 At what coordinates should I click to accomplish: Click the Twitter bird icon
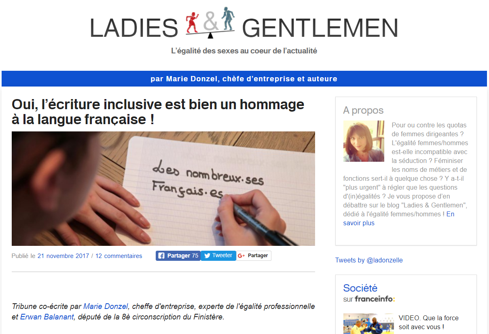(207, 256)
